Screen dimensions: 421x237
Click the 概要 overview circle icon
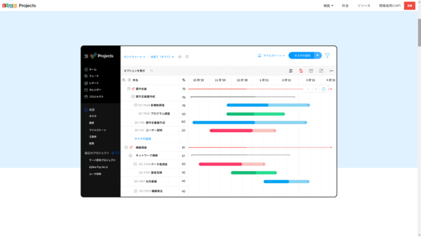tap(86, 110)
